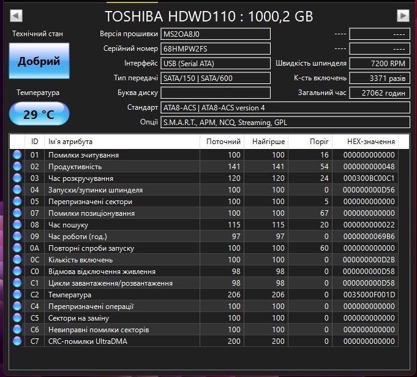The height and width of the screenshot is (377, 417).
Task: Click status icon for Відмова відключення живлення row
Action: click(17, 272)
